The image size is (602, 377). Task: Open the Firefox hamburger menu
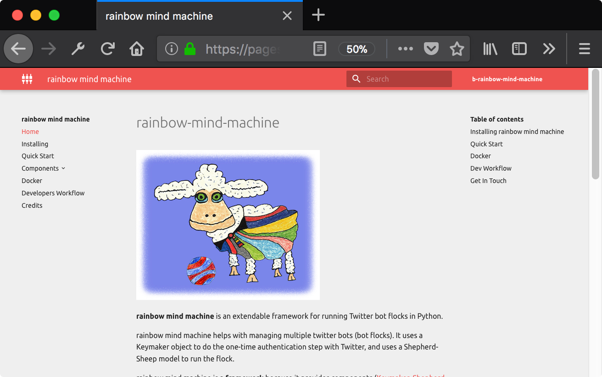585,49
